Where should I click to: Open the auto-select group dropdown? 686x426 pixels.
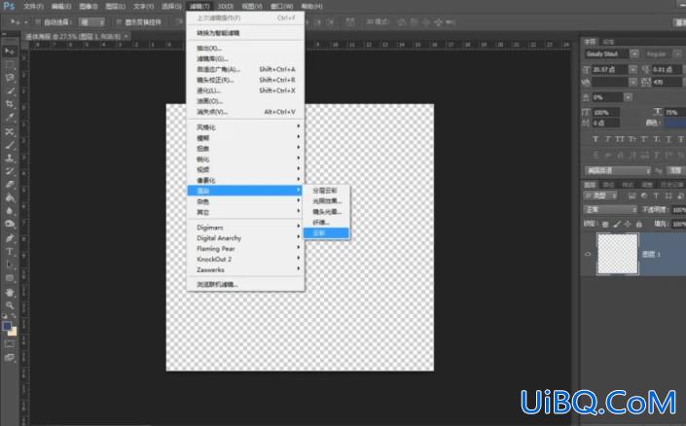coord(91,21)
